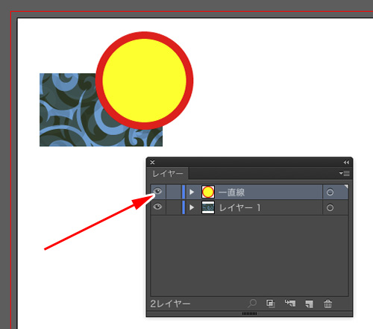Viewport: 373px width, 329px height.
Task: Select the レイヤー 1 layer name
Action: click(240, 207)
